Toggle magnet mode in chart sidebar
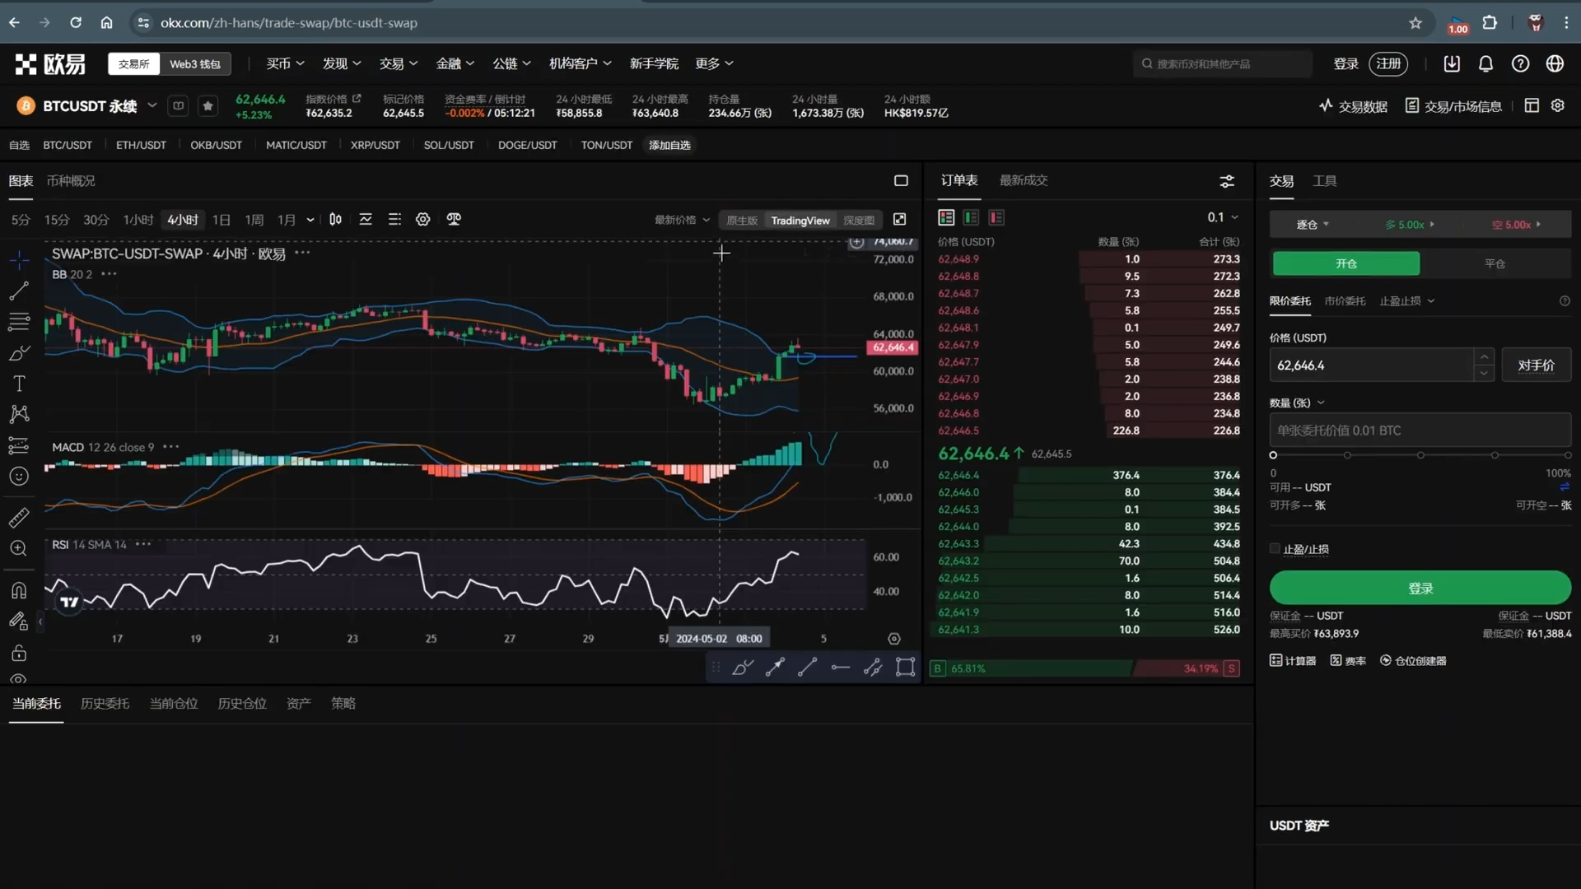1581x889 pixels. coord(19,590)
